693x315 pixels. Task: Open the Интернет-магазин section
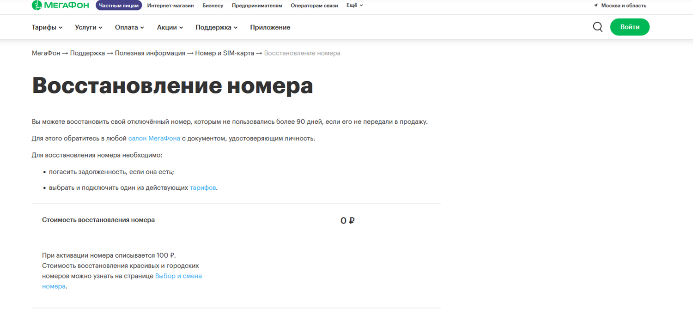[170, 6]
